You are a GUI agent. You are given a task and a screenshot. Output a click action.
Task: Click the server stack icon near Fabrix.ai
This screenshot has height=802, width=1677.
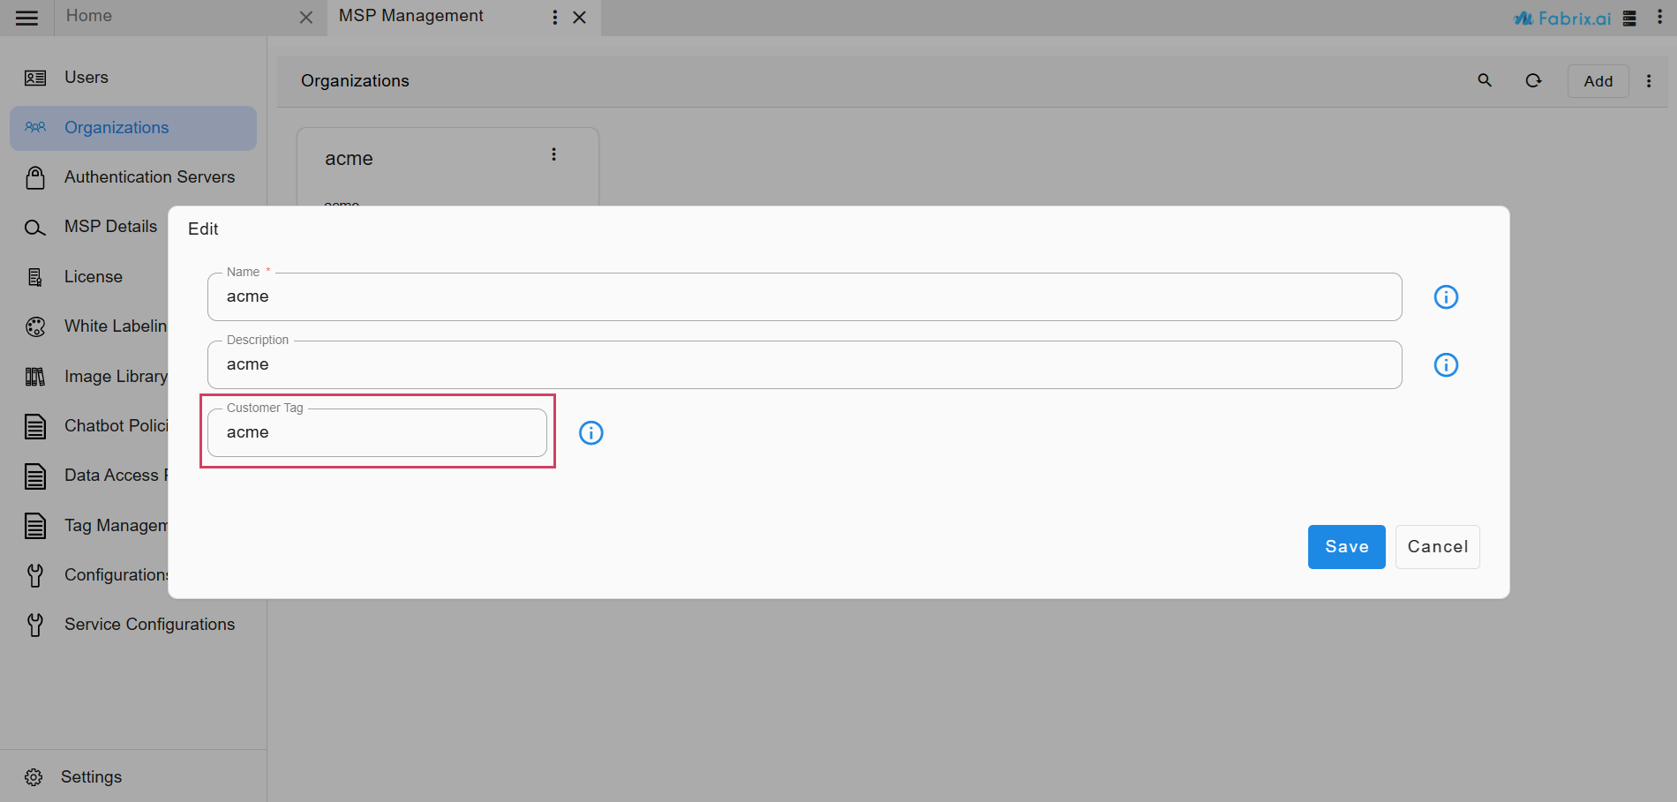point(1629,19)
